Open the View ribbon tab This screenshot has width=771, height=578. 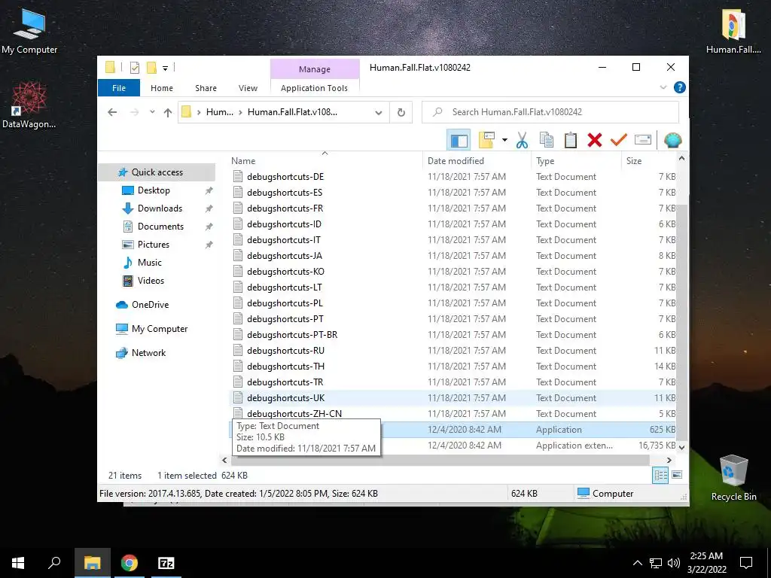tap(248, 88)
